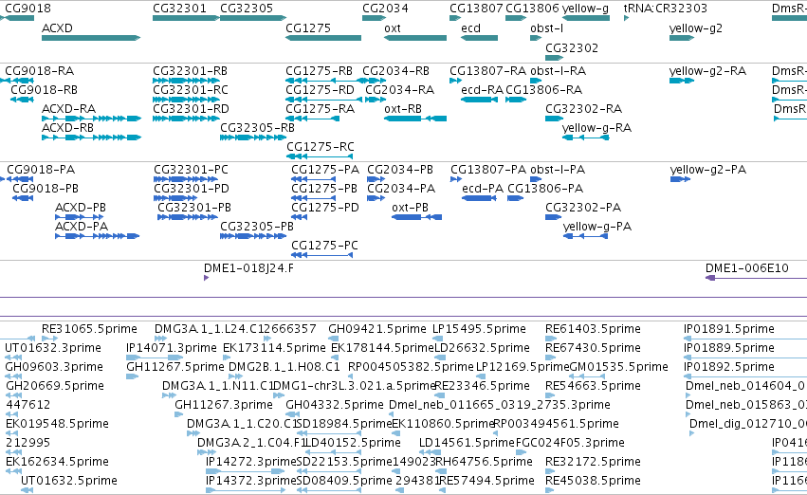Click the DME1-018J24.F feature label
807x495 pixels.
point(248,268)
